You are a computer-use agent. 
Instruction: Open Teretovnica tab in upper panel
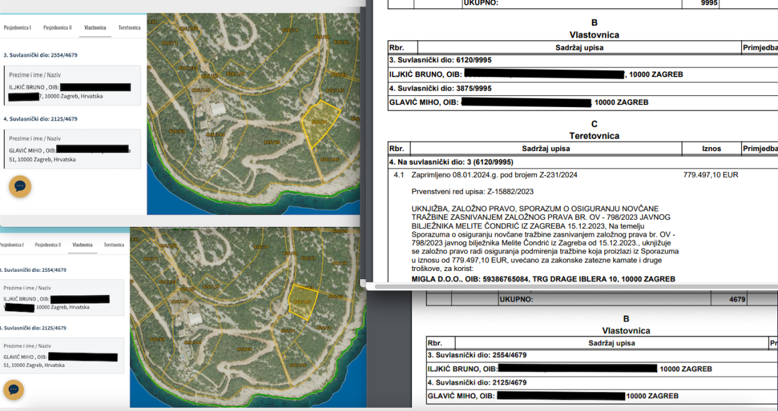(130, 28)
